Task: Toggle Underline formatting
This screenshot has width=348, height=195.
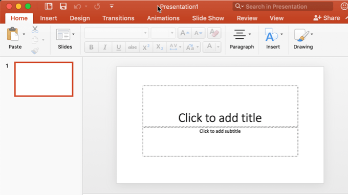Action: point(119,47)
